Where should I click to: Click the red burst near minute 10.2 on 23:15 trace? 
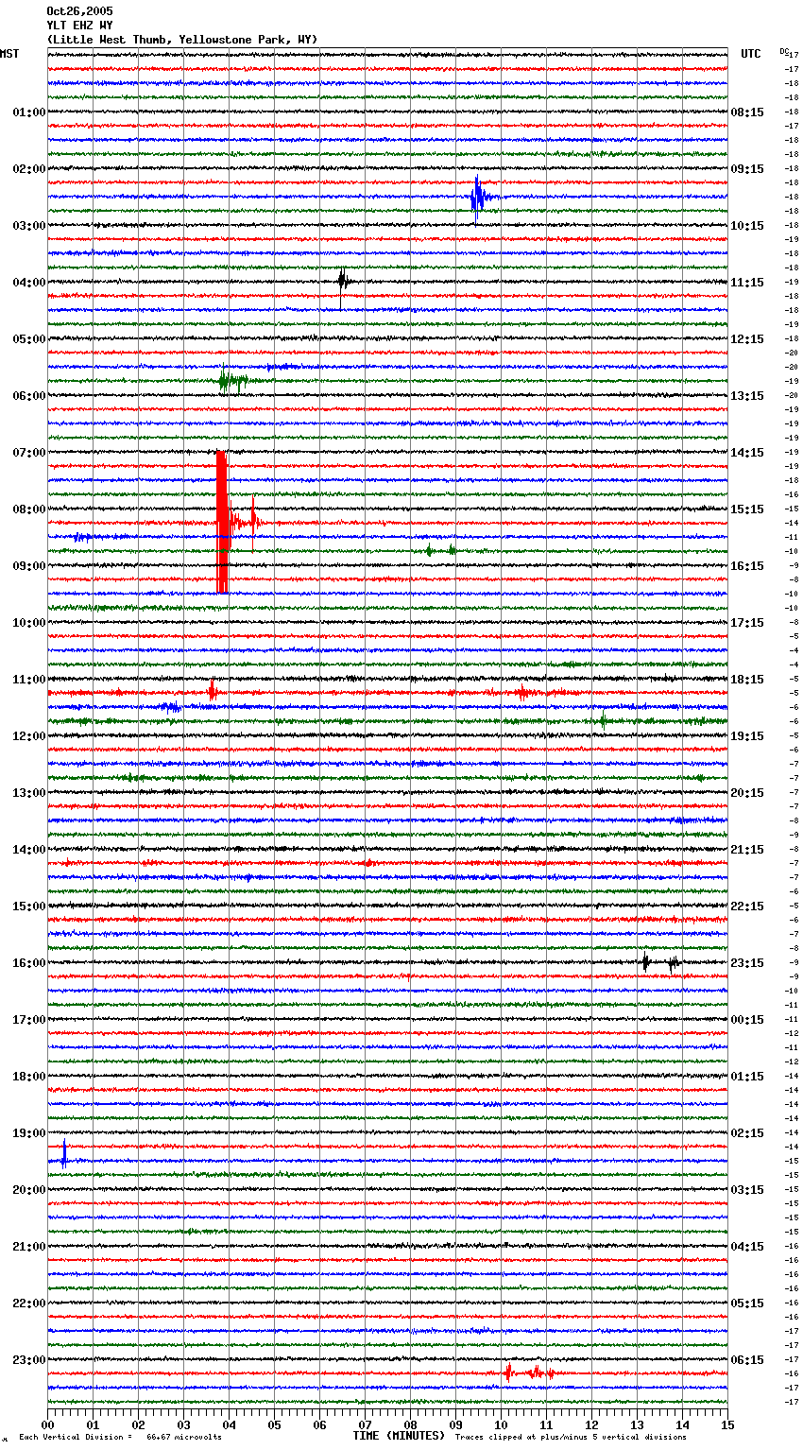[x=508, y=1372]
